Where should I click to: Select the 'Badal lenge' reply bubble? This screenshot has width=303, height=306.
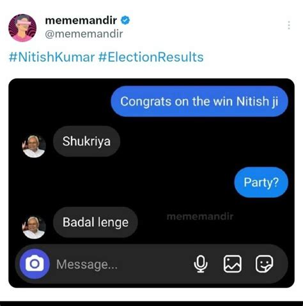(95, 222)
